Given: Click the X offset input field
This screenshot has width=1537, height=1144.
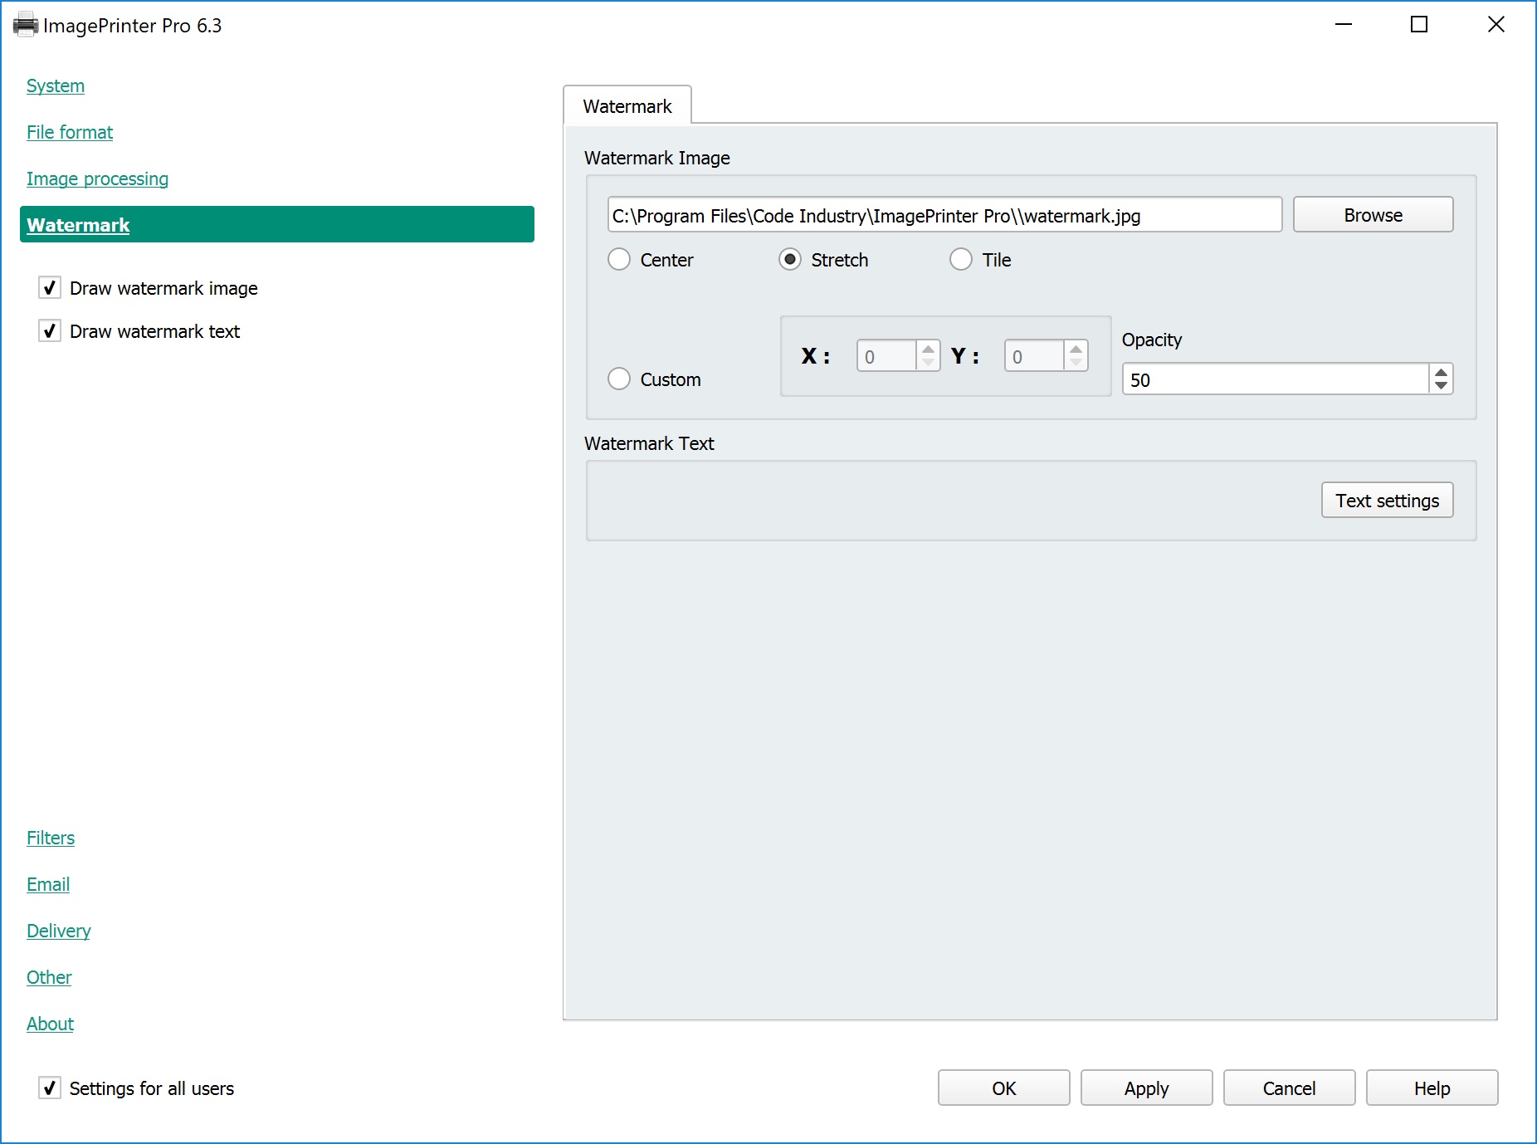Looking at the screenshot, I should point(886,357).
